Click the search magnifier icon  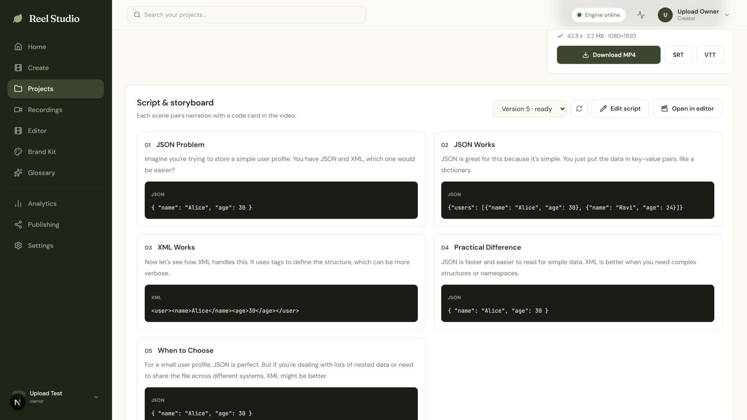coord(137,15)
